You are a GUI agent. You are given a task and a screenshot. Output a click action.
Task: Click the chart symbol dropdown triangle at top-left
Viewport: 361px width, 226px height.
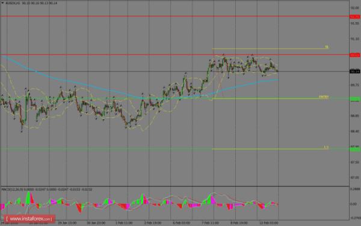click(x=2, y=3)
